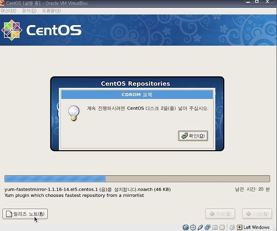Screen dimensions: 277x231
Task: Open the 도움말(H) help menu
Action: (x=52, y=11)
